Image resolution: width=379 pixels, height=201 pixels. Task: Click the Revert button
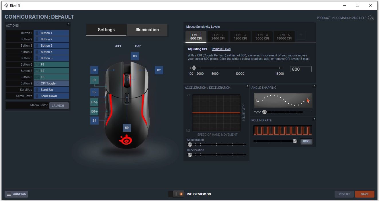click(344, 194)
